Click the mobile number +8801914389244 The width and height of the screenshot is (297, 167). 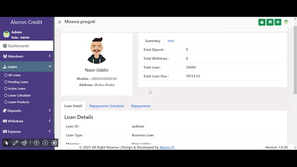pos(104,78)
